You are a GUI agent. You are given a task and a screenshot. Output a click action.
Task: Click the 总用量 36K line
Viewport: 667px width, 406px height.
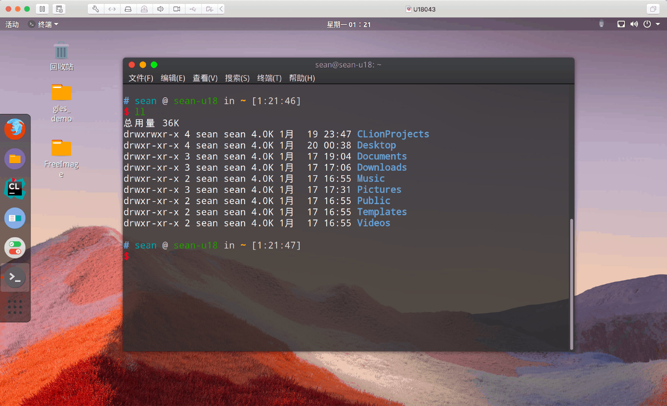pos(151,123)
